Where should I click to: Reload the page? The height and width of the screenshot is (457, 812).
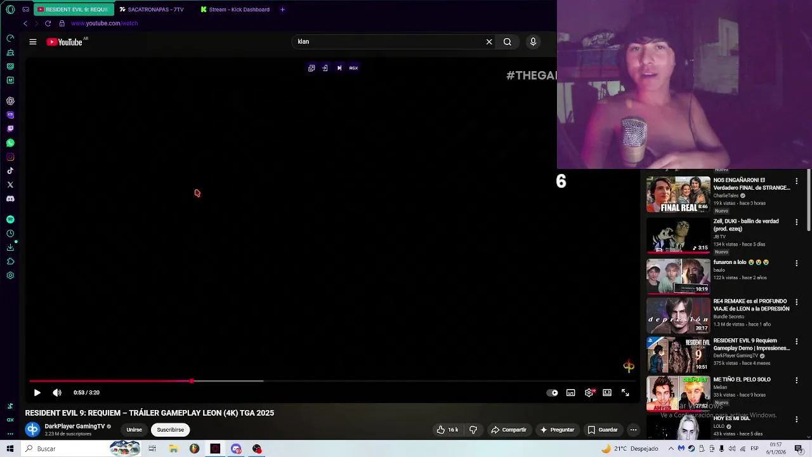pyautogui.click(x=48, y=23)
